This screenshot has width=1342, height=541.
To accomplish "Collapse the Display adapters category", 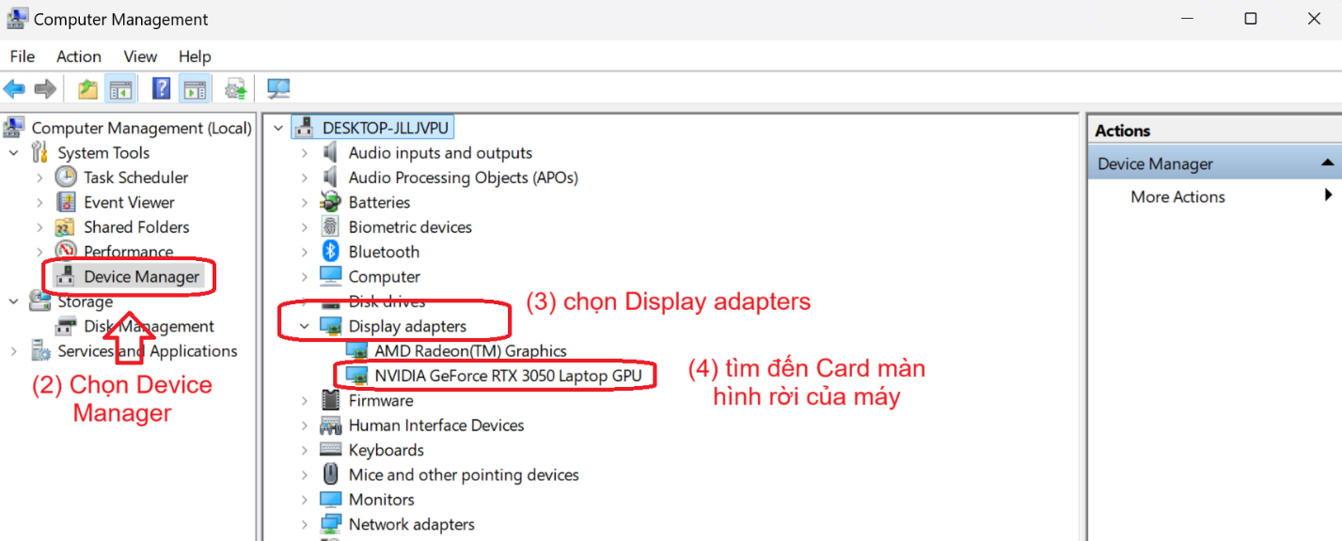I will (304, 327).
